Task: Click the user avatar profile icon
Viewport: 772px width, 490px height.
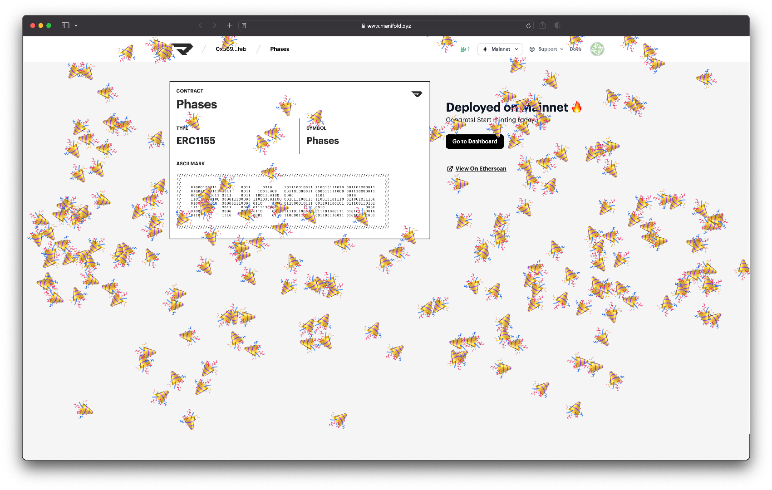Action: [597, 49]
